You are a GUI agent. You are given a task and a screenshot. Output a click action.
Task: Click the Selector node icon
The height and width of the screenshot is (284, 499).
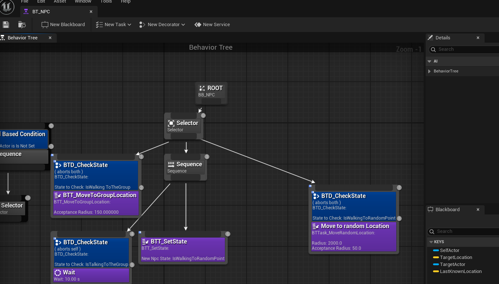click(x=171, y=123)
